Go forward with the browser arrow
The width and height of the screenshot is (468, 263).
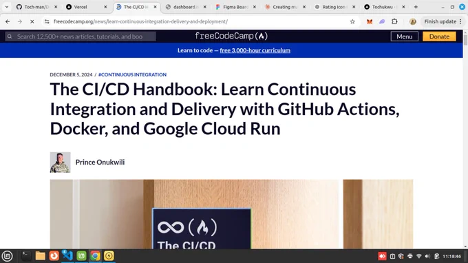pos(20,21)
